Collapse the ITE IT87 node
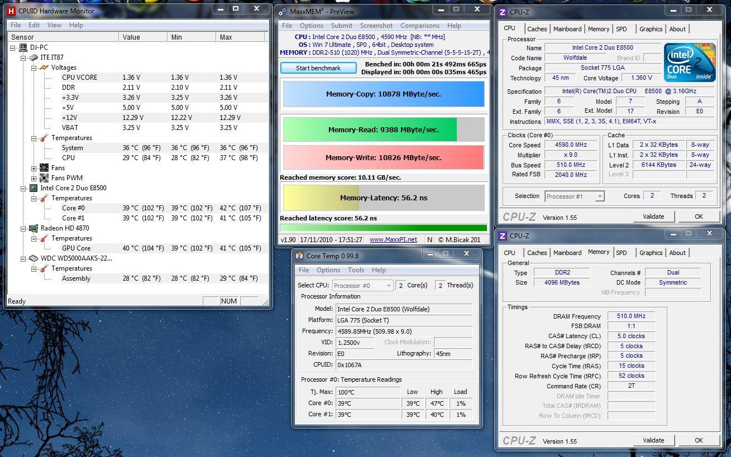This screenshot has width=731, height=457. click(23, 57)
